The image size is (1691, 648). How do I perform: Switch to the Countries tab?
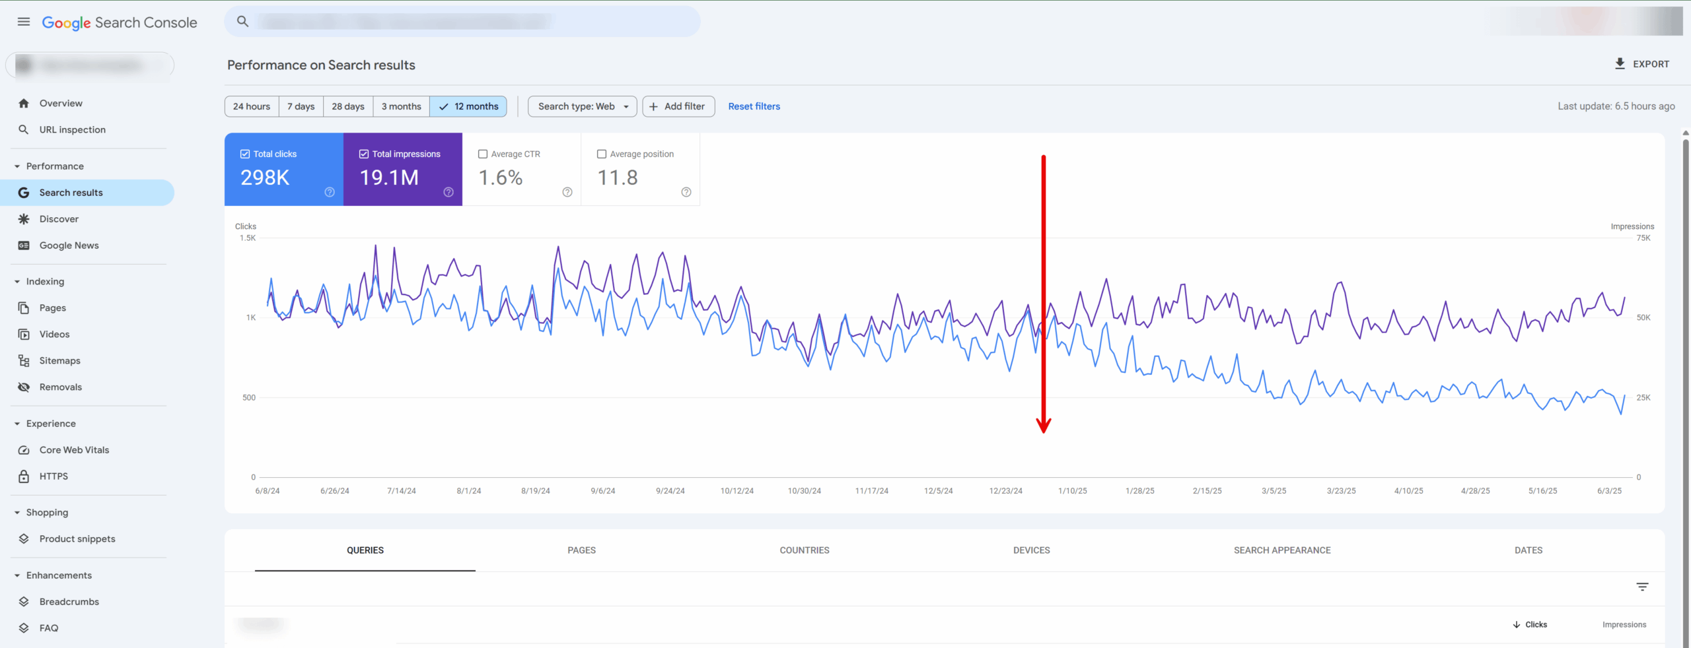(x=804, y=550)
